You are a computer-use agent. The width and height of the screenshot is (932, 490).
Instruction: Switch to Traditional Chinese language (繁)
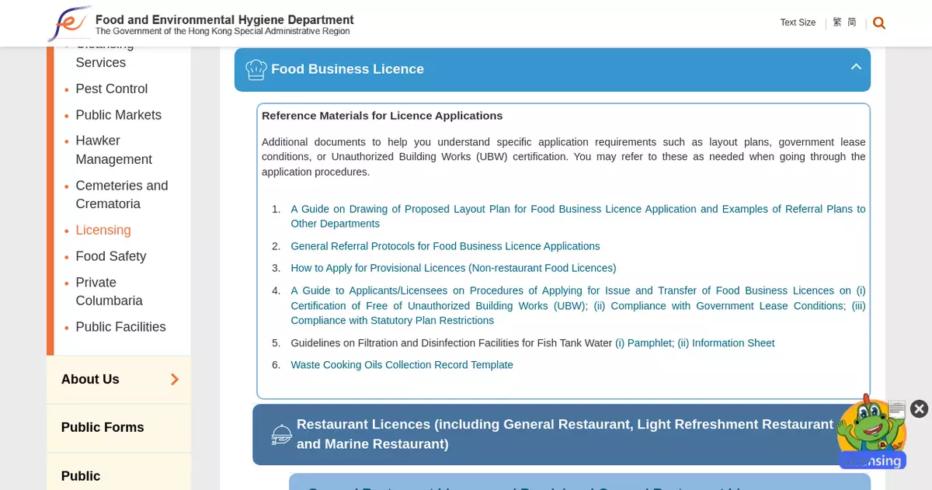coord(837,23)
